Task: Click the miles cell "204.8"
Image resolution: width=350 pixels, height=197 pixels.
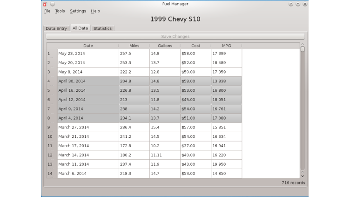Action: point(134,82)
